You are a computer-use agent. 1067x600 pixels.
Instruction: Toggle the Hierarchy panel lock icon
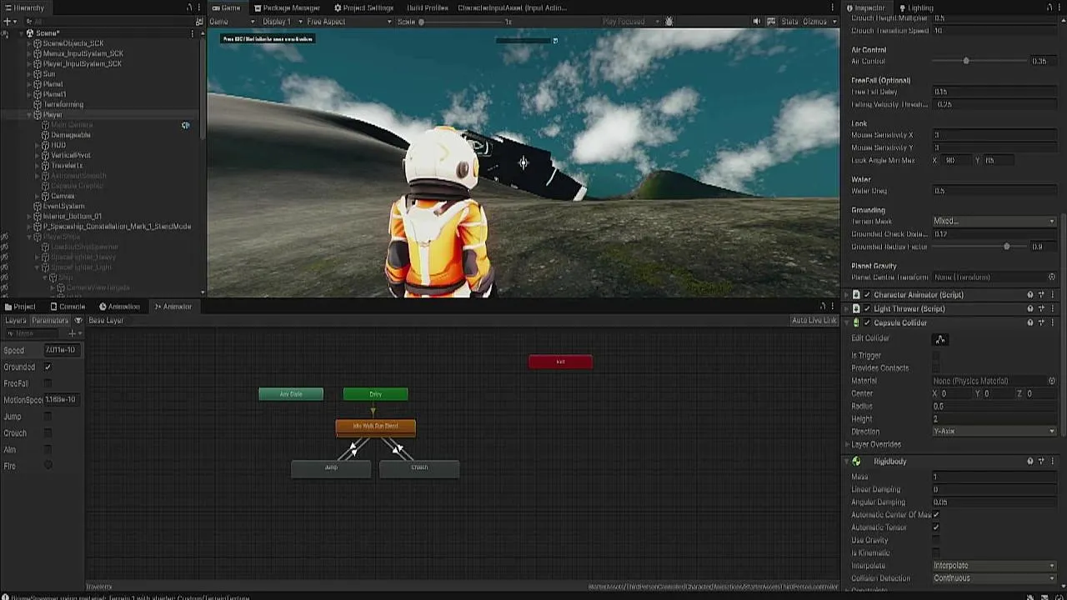[x=189, y=7]
